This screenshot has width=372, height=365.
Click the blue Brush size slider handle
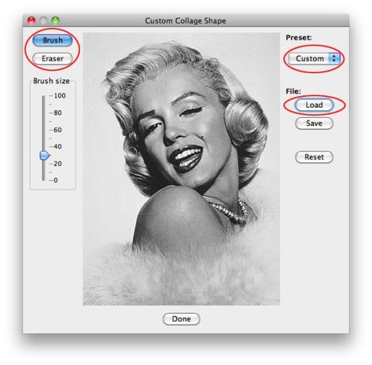tap(44, 155)
